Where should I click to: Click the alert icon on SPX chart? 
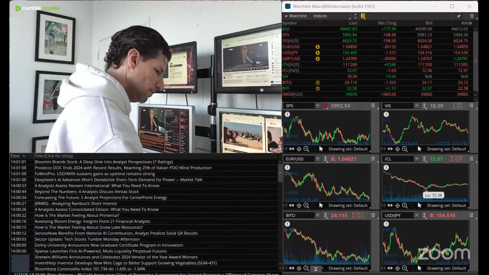(287, 115)
